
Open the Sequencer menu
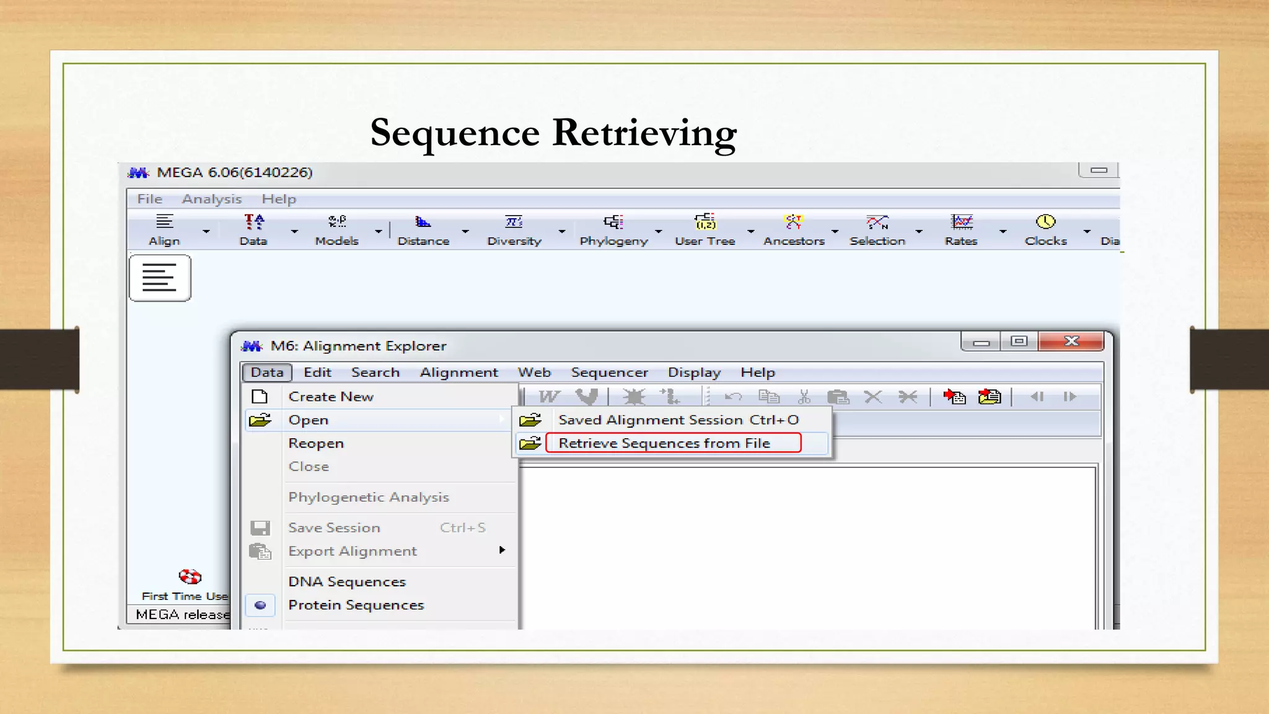click(609, 372)
